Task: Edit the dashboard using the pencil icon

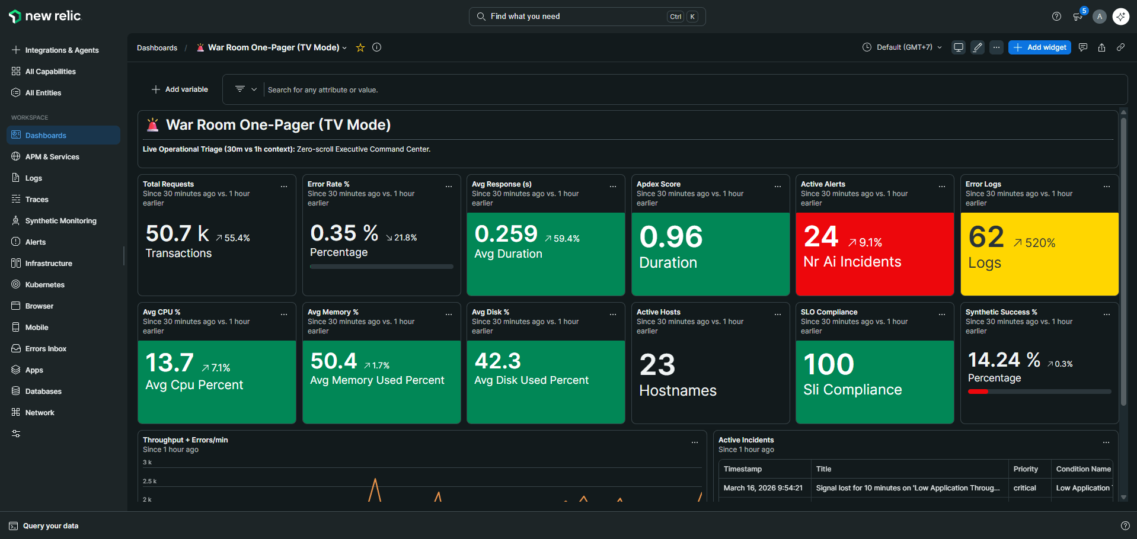Action: point(977,47)
